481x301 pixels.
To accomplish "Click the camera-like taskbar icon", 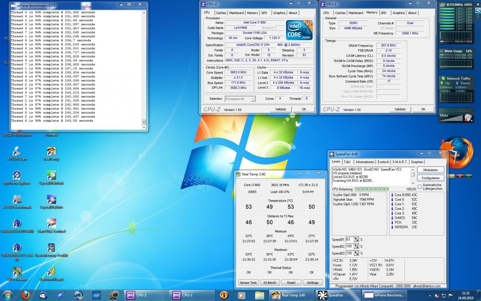I will pyautogui.click(x=114, y=295).
